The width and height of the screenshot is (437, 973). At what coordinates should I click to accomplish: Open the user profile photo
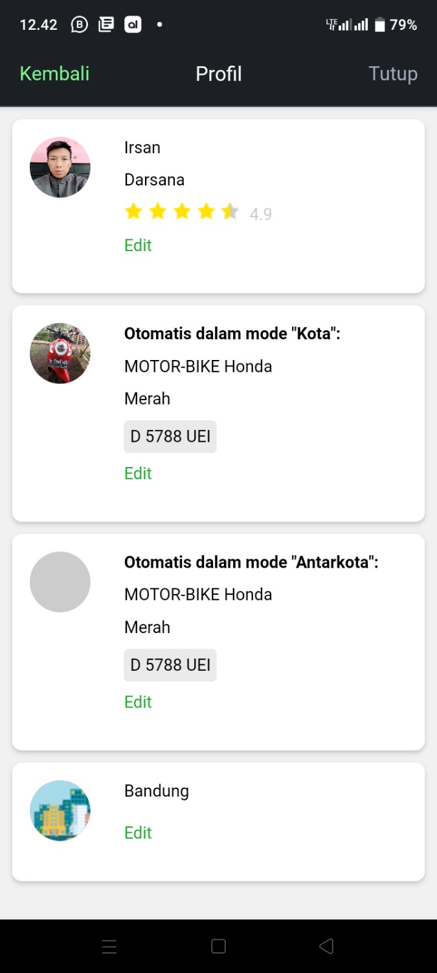point(60,167)
